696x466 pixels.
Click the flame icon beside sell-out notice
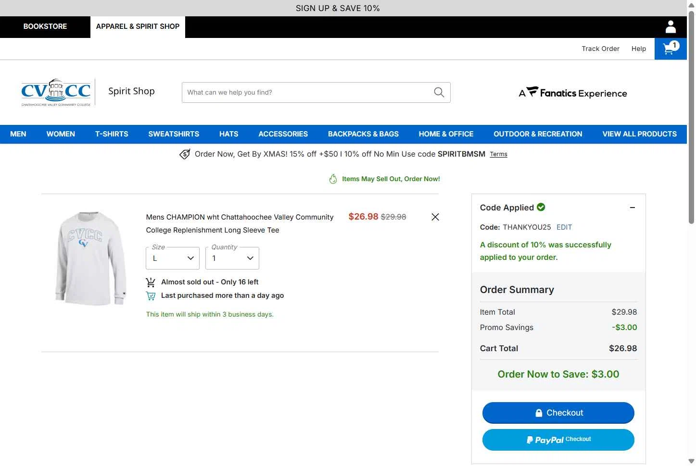[333, 179]
